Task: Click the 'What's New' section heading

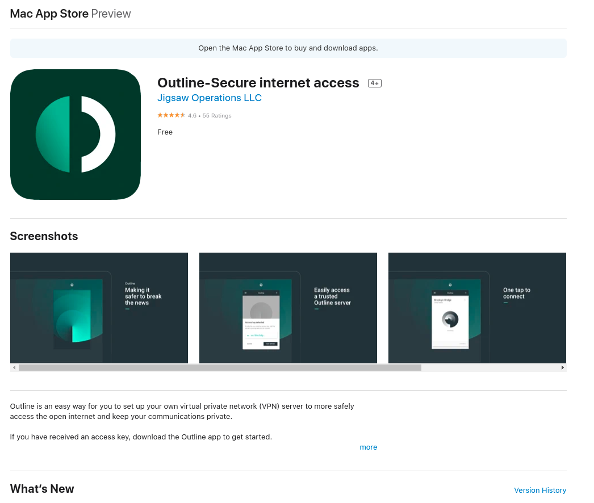Action: [42, 489]
